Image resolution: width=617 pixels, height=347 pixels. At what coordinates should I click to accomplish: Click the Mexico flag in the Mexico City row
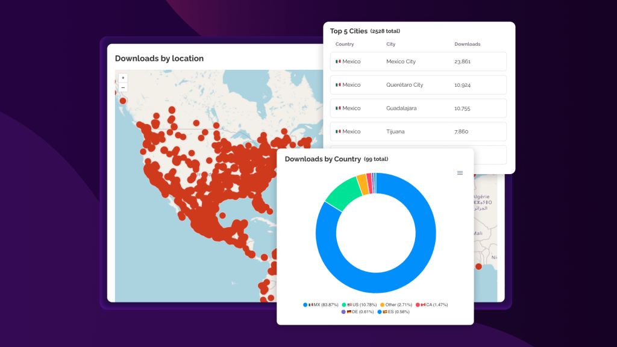pos(339,61)
